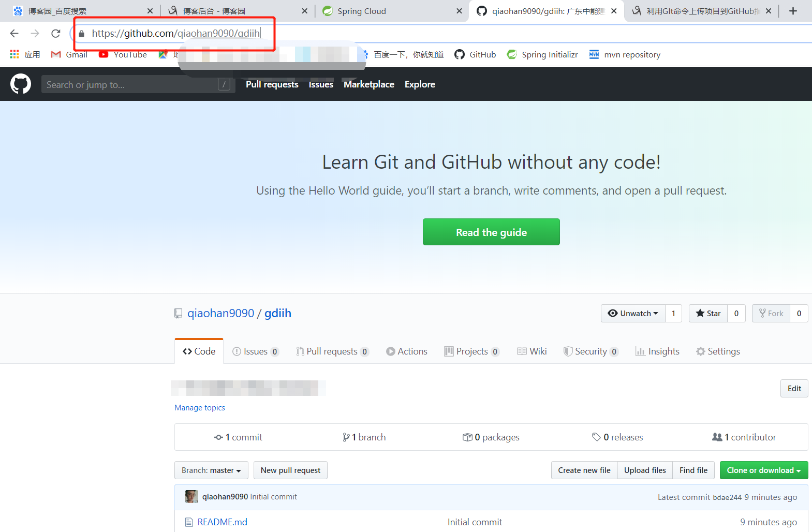Select the Settings tab

coord(718,351)
